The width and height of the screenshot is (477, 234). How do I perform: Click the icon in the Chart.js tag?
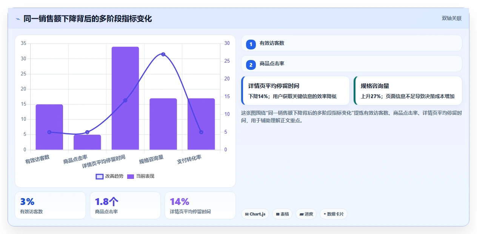coord(247,214)
